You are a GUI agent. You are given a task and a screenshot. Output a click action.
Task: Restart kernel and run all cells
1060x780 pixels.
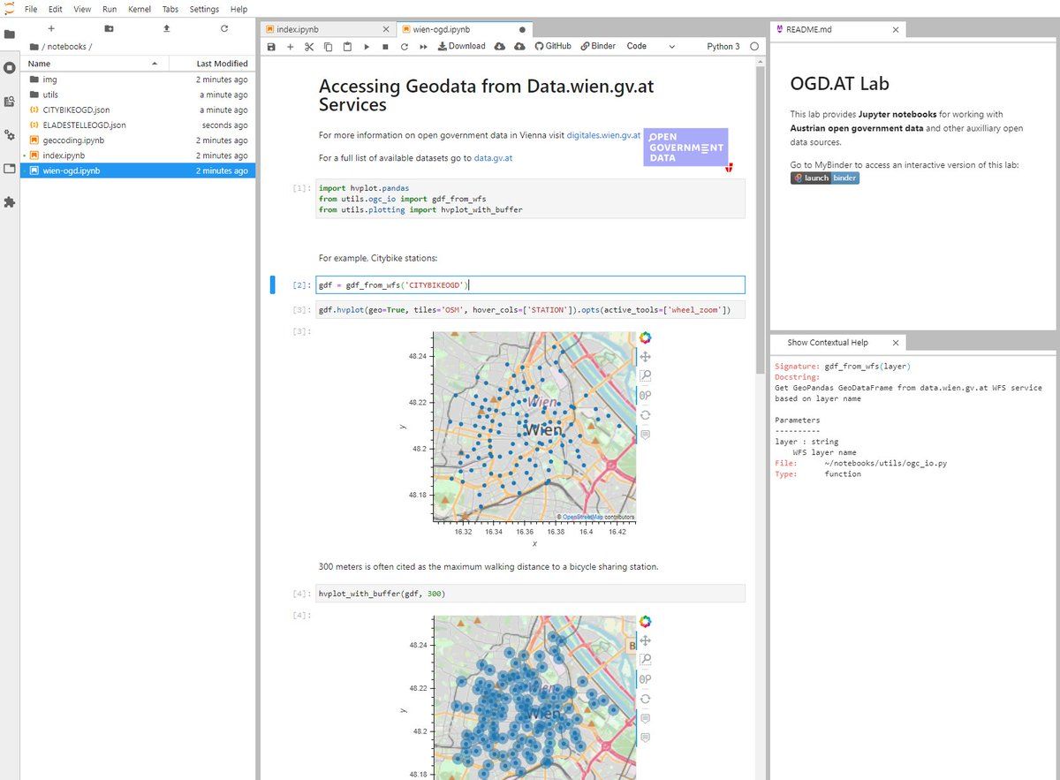point(423,47)
